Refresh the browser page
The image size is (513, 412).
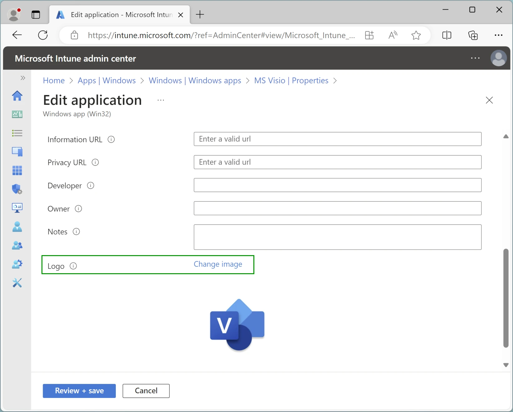point(43,35)
